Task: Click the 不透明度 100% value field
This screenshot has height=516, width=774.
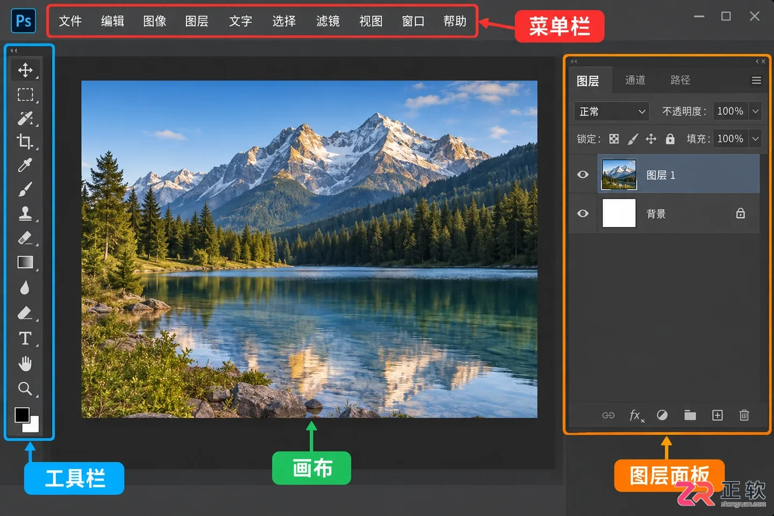Action: [730, 111]
